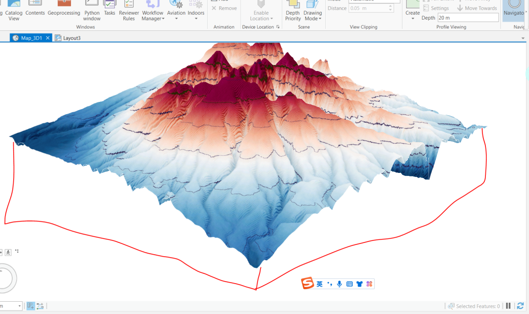Screen dimensions: 529x314
Task: Open the Drawing Mode dropdown
Action: click(313, 10)
